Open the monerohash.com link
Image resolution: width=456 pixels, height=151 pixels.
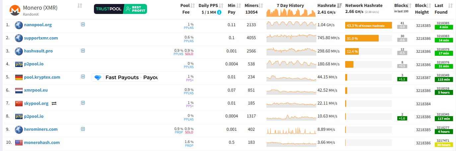[x=42, y=143]
